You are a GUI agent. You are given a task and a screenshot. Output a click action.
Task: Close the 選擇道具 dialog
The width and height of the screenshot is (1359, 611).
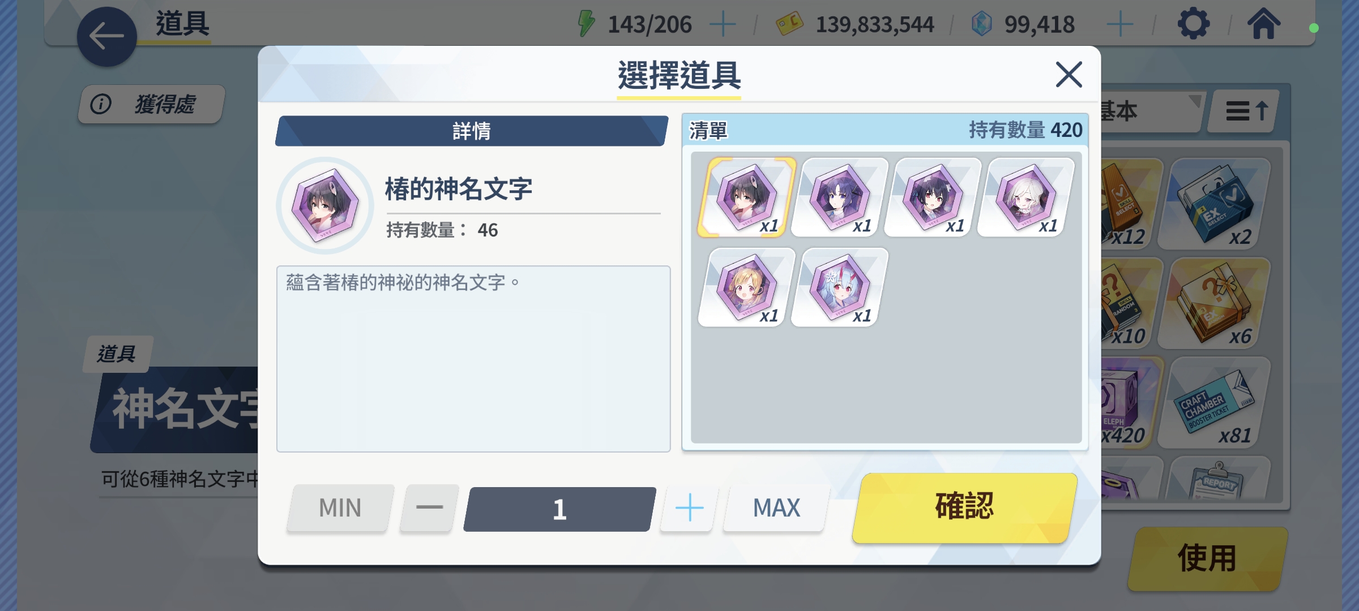click(x=1069, y=75)
